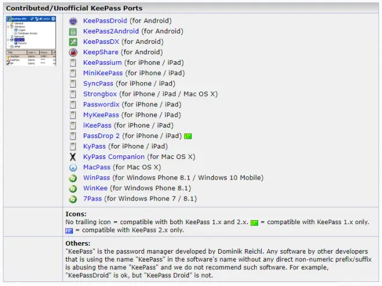The width and height of the screenshot is (382, 286).
Task: Click the device icon beside Strongbox
Action: point(73,94)
